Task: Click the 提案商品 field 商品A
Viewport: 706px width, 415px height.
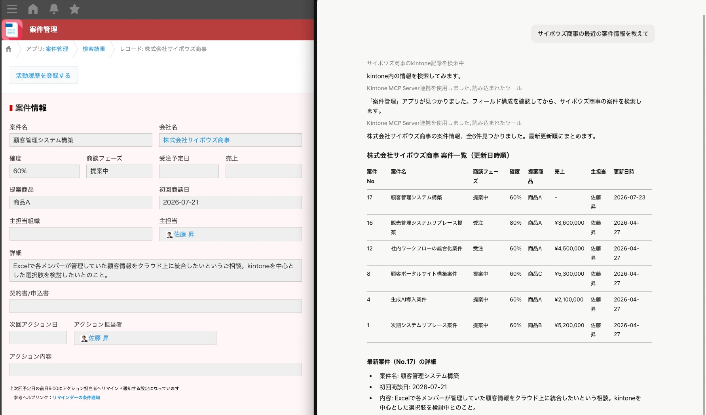Action: point(81,203)
